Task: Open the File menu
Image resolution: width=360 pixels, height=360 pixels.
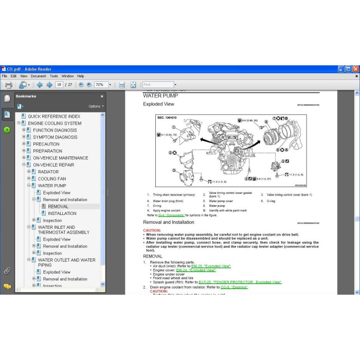Action: point(4,76)
